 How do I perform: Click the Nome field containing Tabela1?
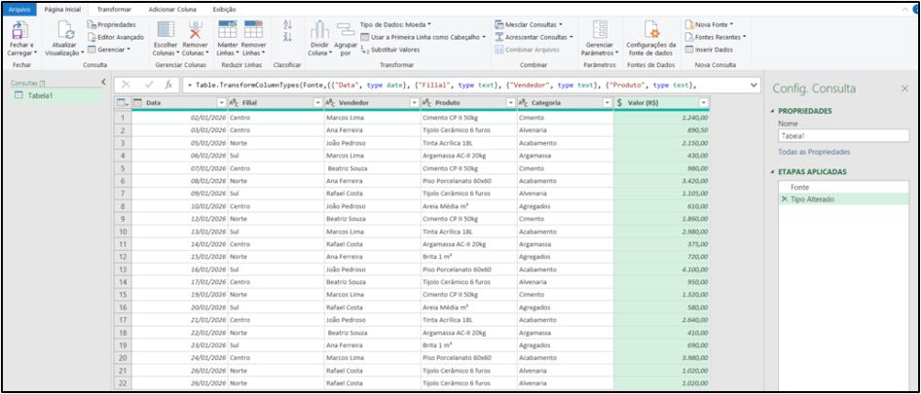843,135
